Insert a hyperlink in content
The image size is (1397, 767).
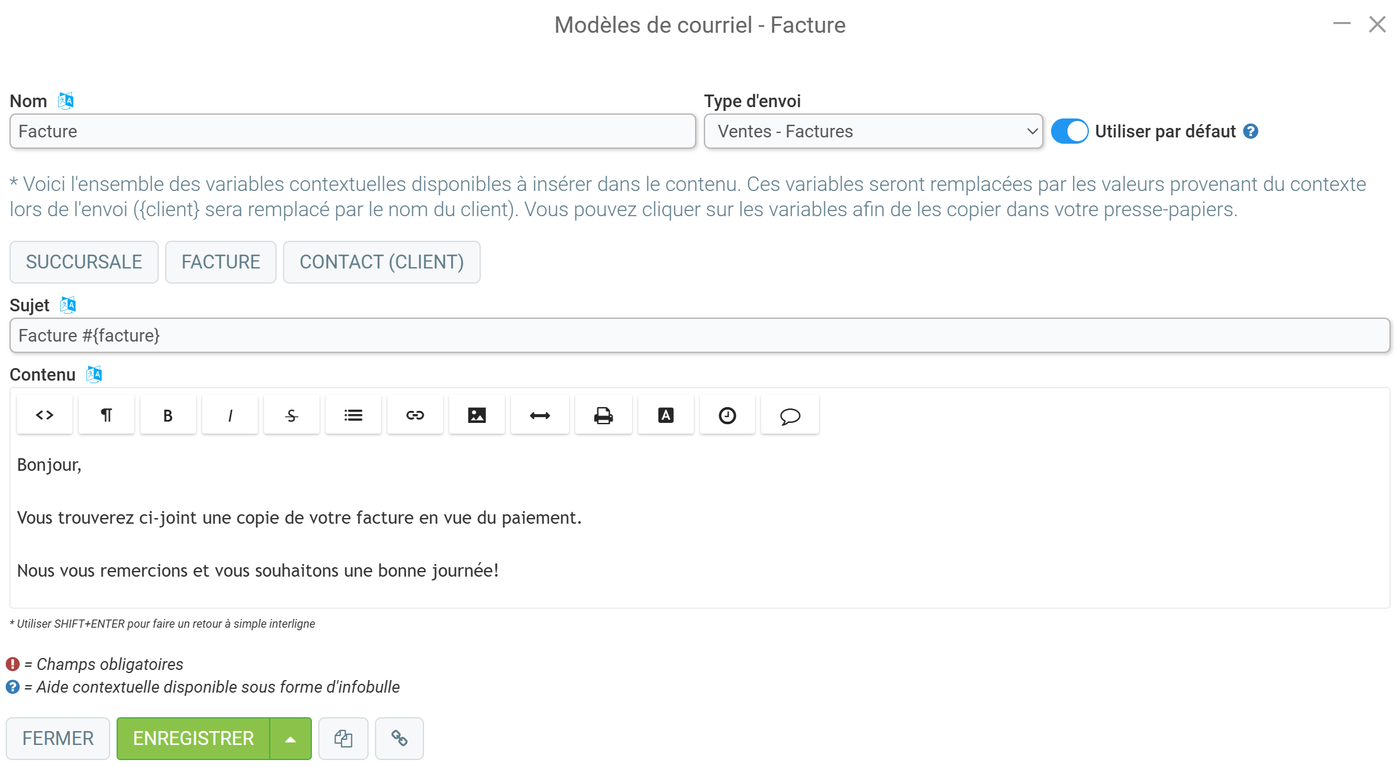coord(415,415)
